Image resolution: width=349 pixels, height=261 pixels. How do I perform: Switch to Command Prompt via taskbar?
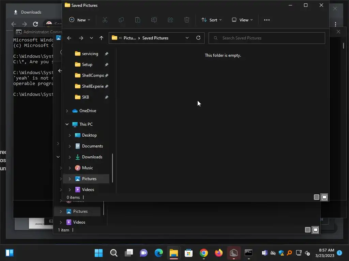click(248, 253)
